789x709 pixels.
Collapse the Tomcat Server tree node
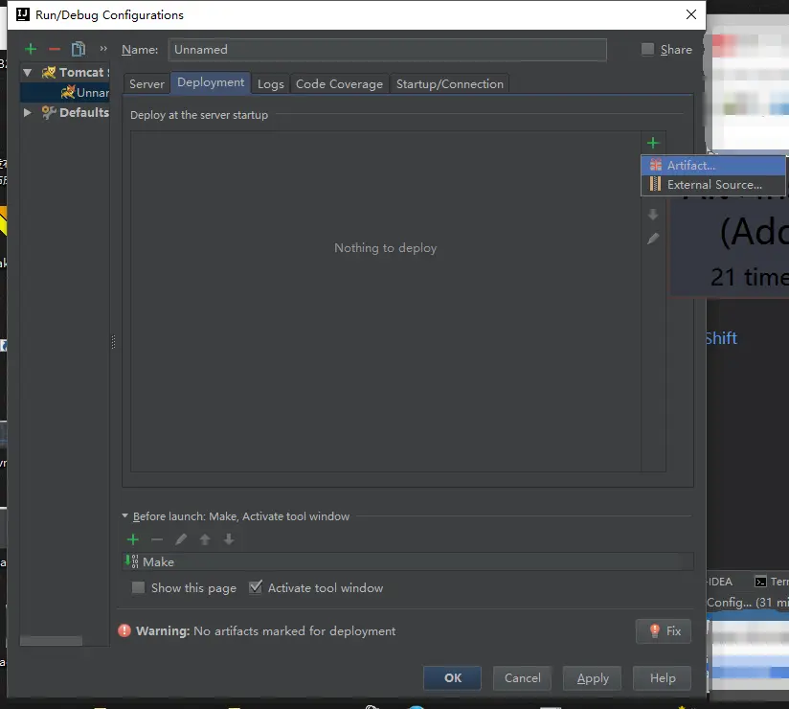pyautogui.click(x=28, y=73)
